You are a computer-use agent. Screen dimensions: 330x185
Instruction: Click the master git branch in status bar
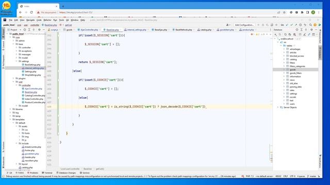[311, 176]
